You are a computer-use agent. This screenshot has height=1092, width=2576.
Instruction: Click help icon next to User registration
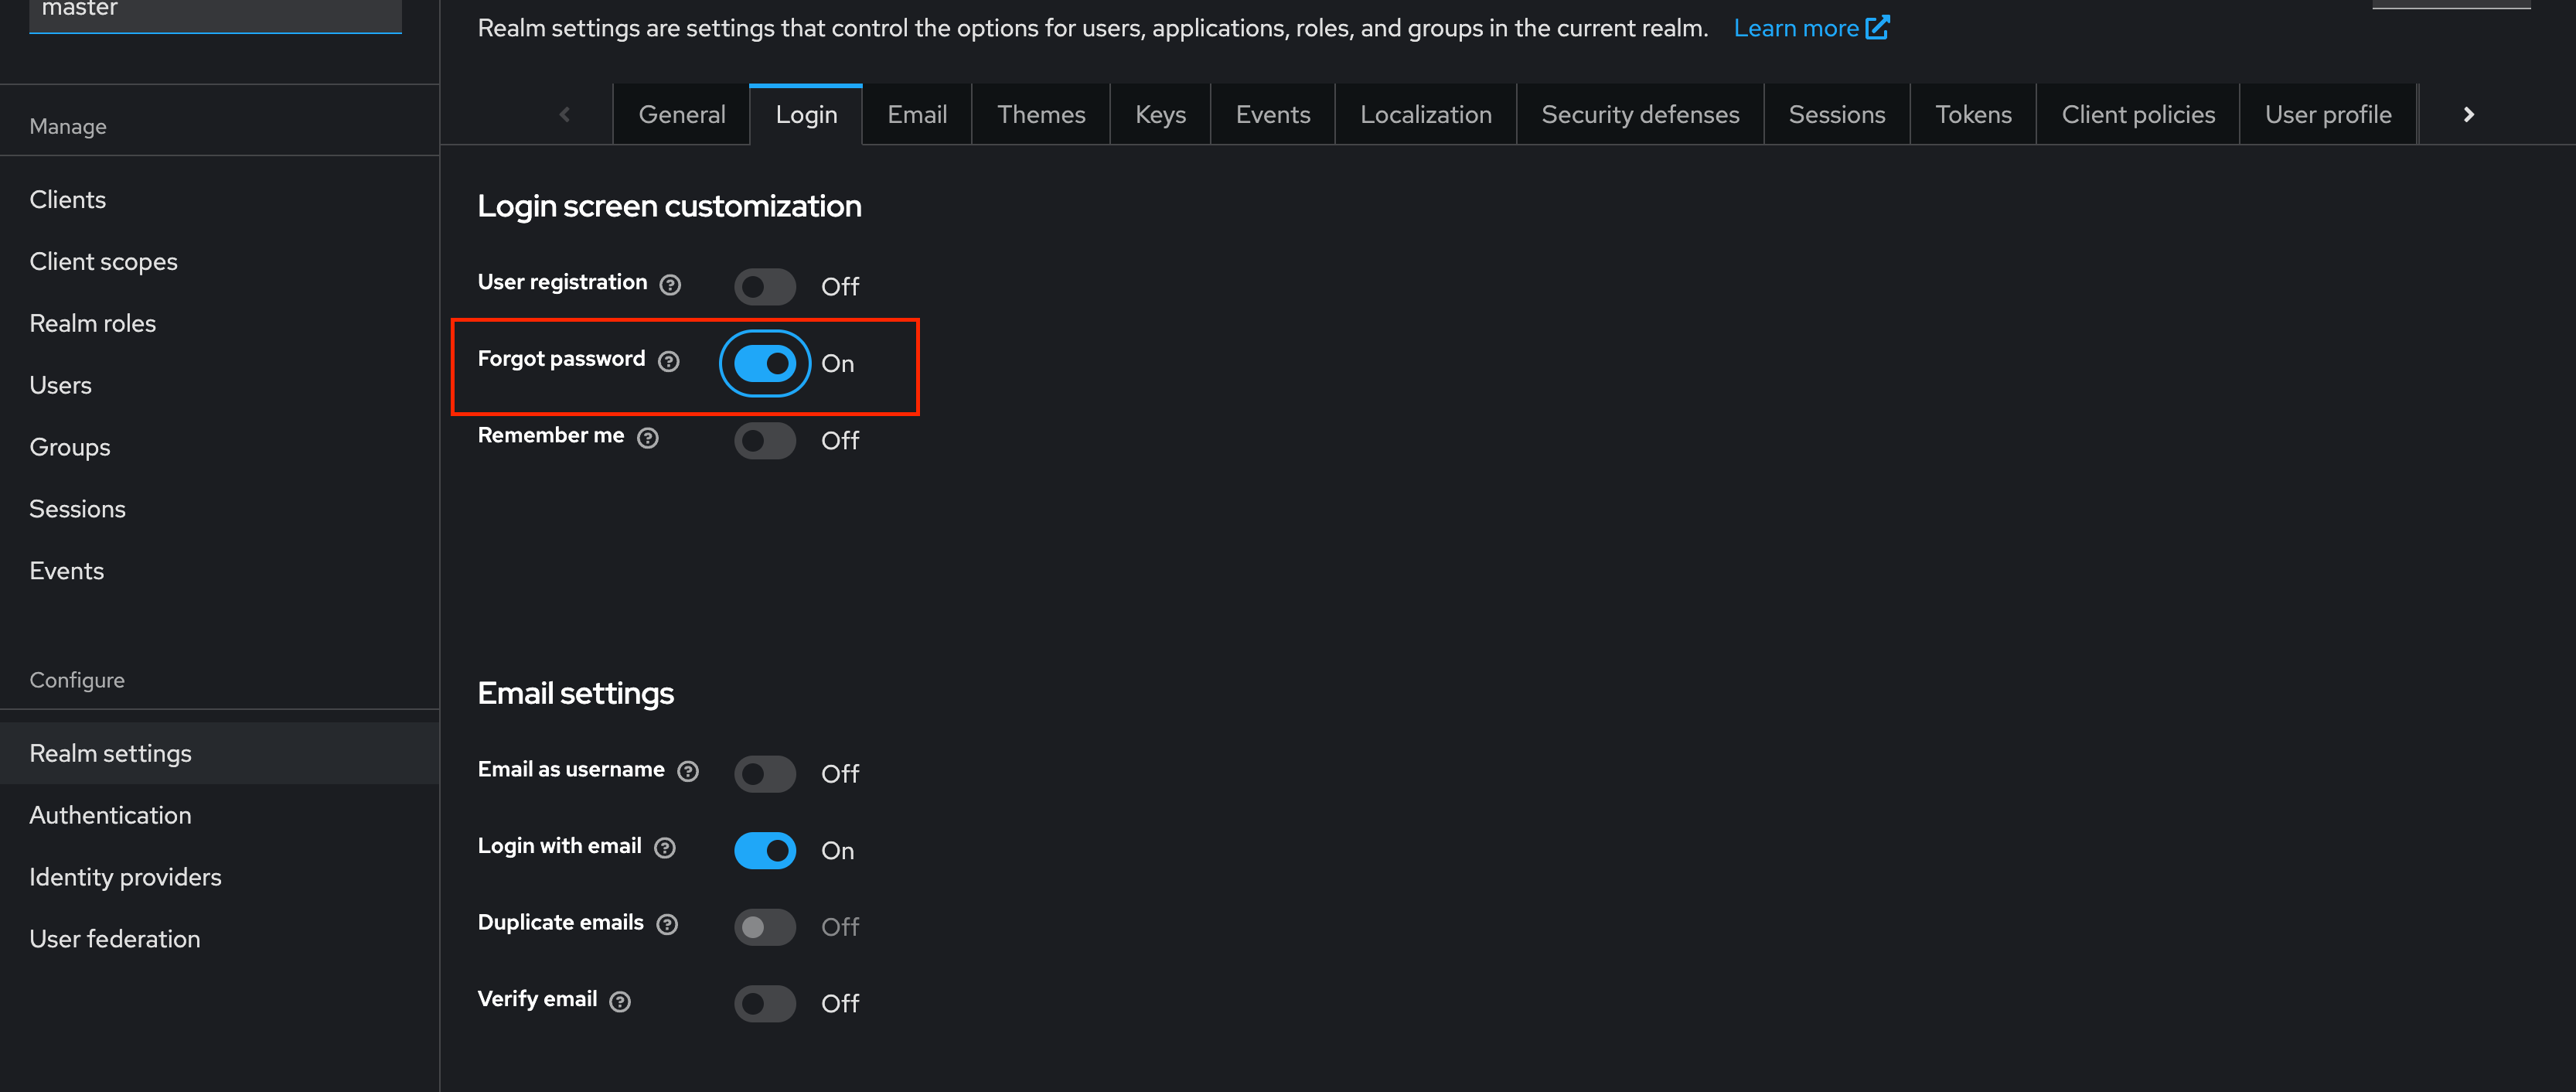pyautogui.click(x=670, y=285)
